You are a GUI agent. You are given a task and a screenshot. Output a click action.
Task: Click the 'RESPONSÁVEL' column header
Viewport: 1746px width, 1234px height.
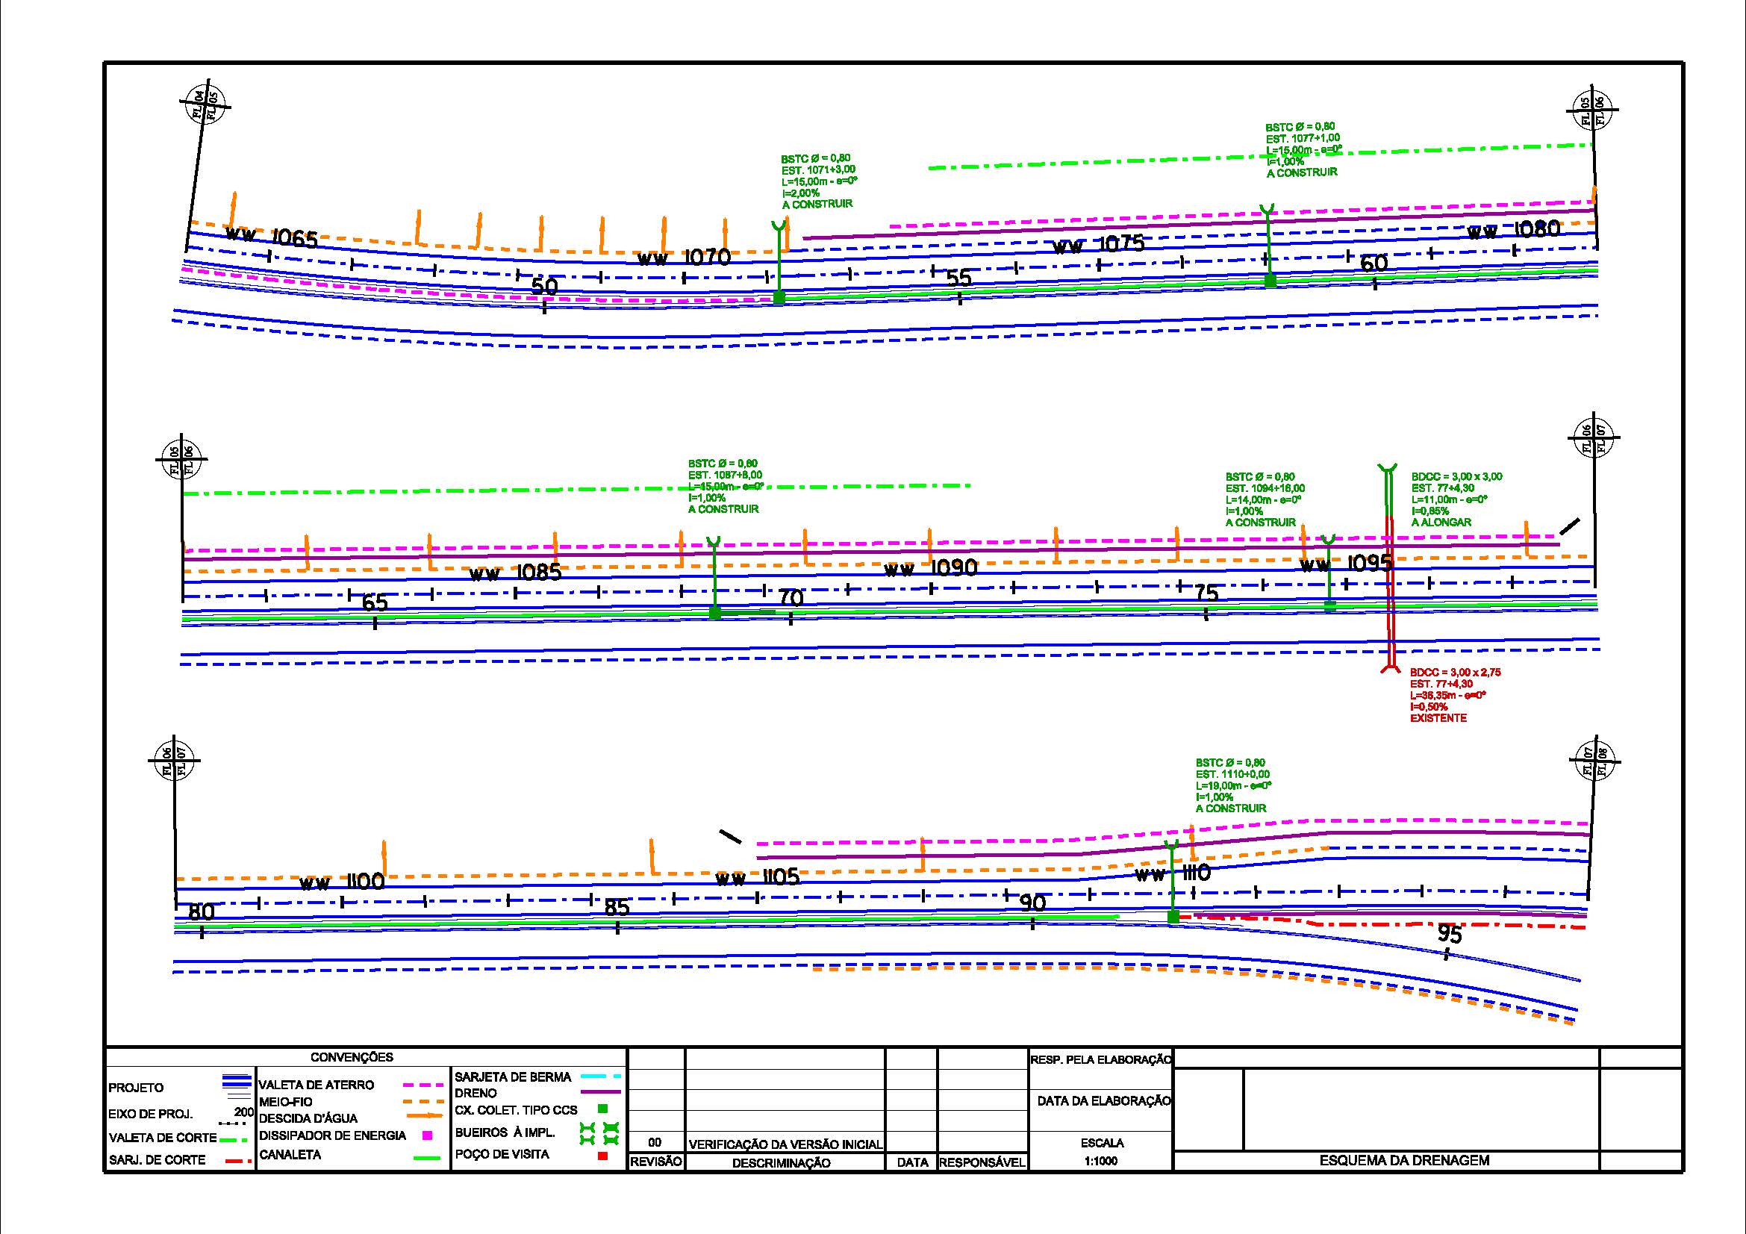[982, 1162]
